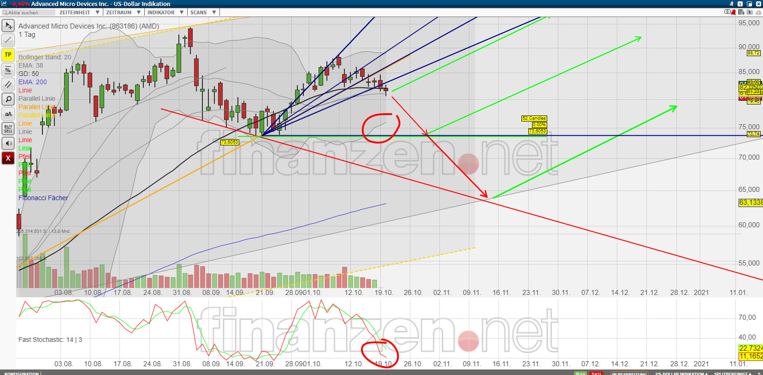Screen dimensions: 763x375
Task: Click the cloud upload icon
Action: tap(758, 12)
